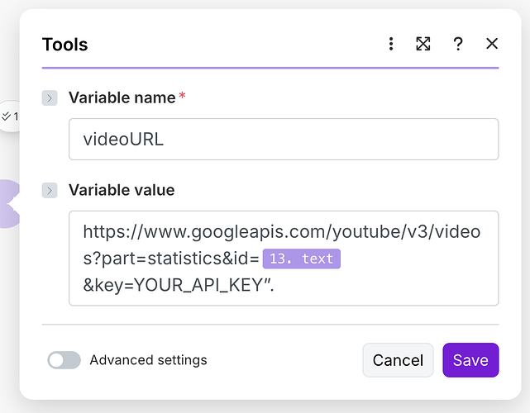The height and width of the screenshot is (413, 530).
Task: Click the Variable name label
Action: [x=122, y=97]
